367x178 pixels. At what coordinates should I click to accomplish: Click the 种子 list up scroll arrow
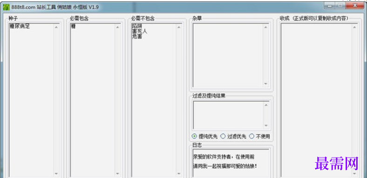tap(56, 27)
